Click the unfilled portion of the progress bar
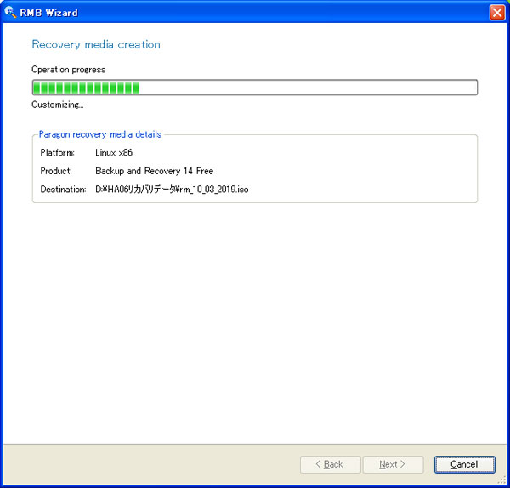This screenshot has width=510, height=488. 306,88
